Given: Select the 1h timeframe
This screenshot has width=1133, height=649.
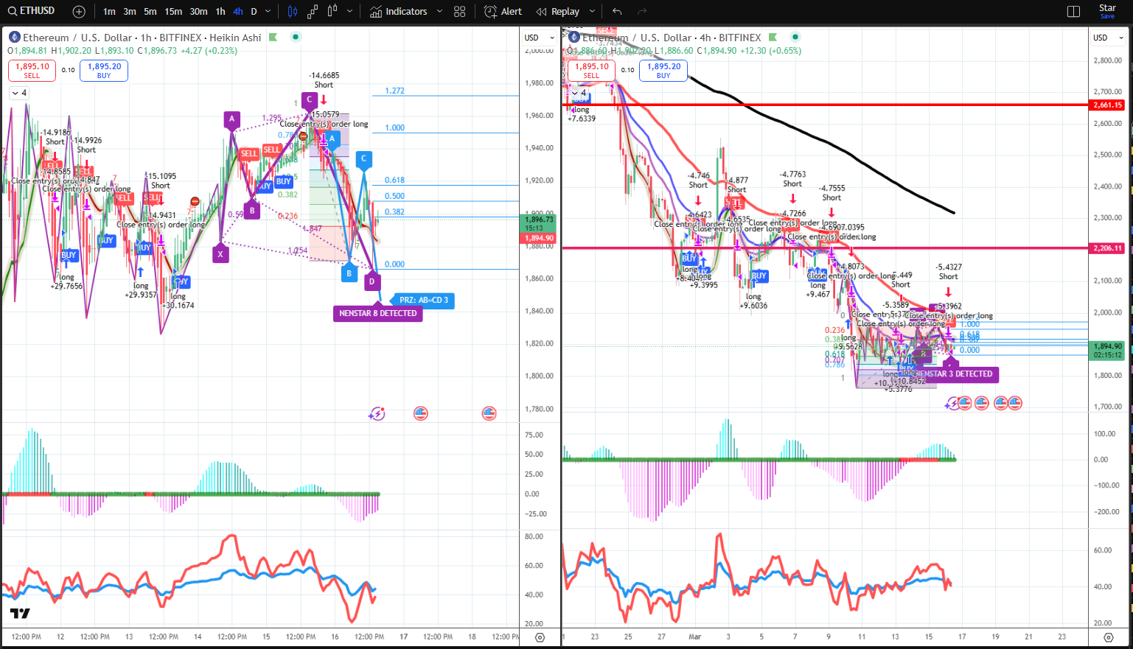Looking at the screenshot, I should pos(220,12).
